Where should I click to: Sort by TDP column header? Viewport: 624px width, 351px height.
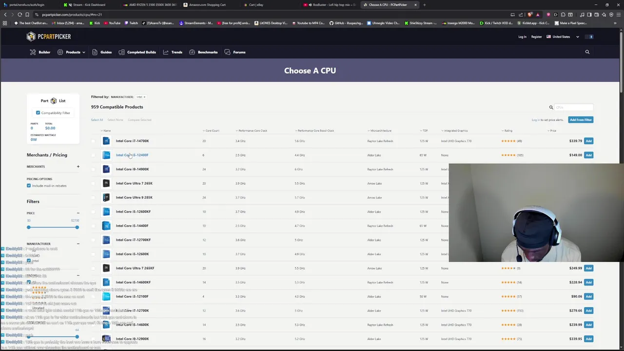pos(424,131)
